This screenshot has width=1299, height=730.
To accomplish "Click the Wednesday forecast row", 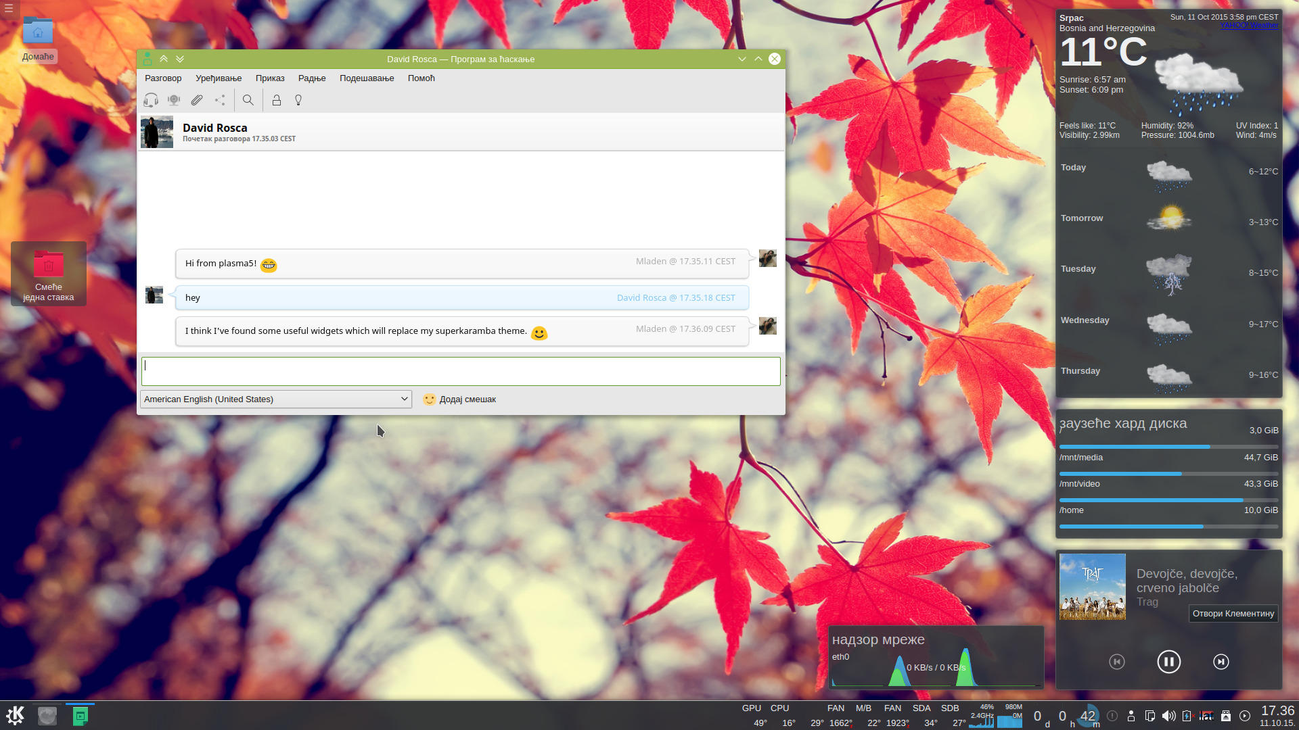I will 1169,325.
